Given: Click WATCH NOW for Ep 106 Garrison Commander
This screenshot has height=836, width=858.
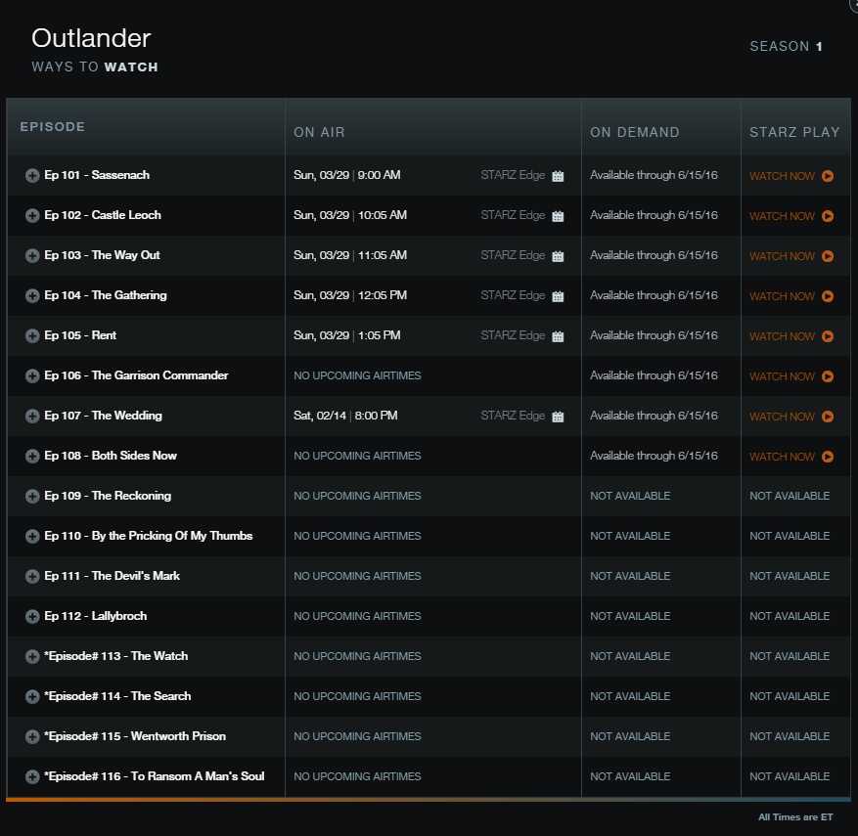Looking at the screenshot, I should coord(782,376).
